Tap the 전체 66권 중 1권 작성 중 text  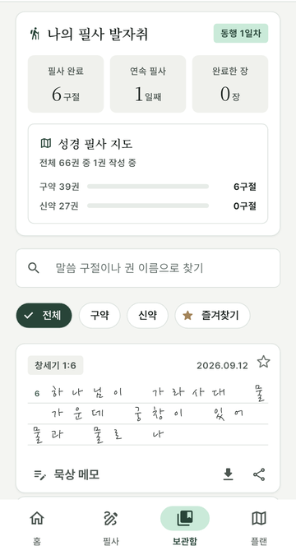pyautogui.click(x=88, y=163)
